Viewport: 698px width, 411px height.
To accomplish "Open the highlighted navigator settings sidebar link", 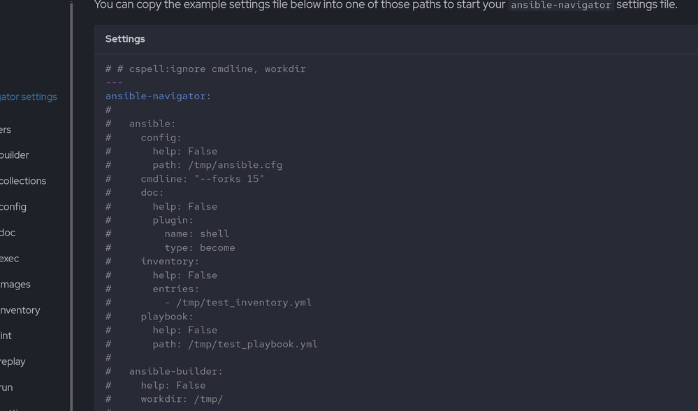I will pyautogui.click(x=29, y=97).
